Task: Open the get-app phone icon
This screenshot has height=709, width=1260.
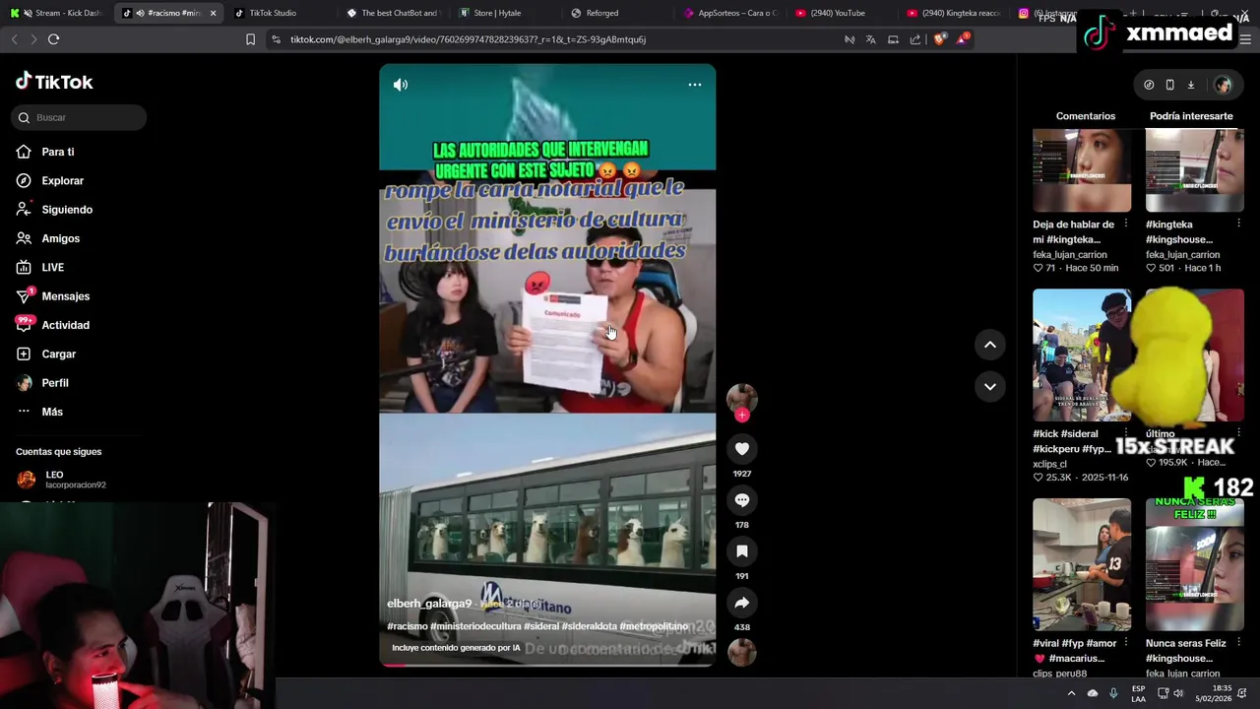Action: 1169,85
